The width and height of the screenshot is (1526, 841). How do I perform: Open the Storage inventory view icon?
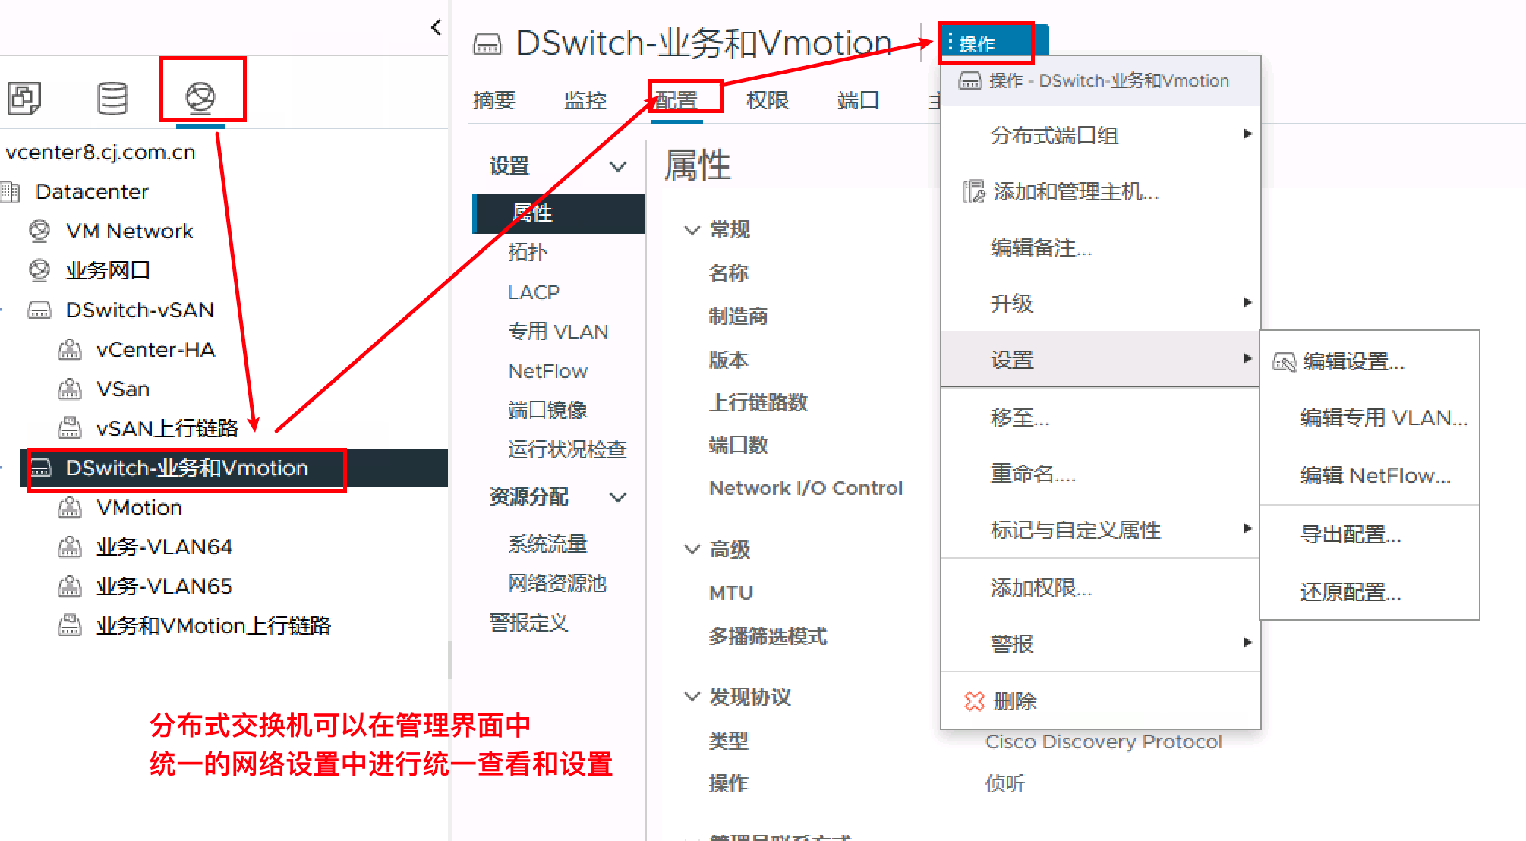click(112, 98)
